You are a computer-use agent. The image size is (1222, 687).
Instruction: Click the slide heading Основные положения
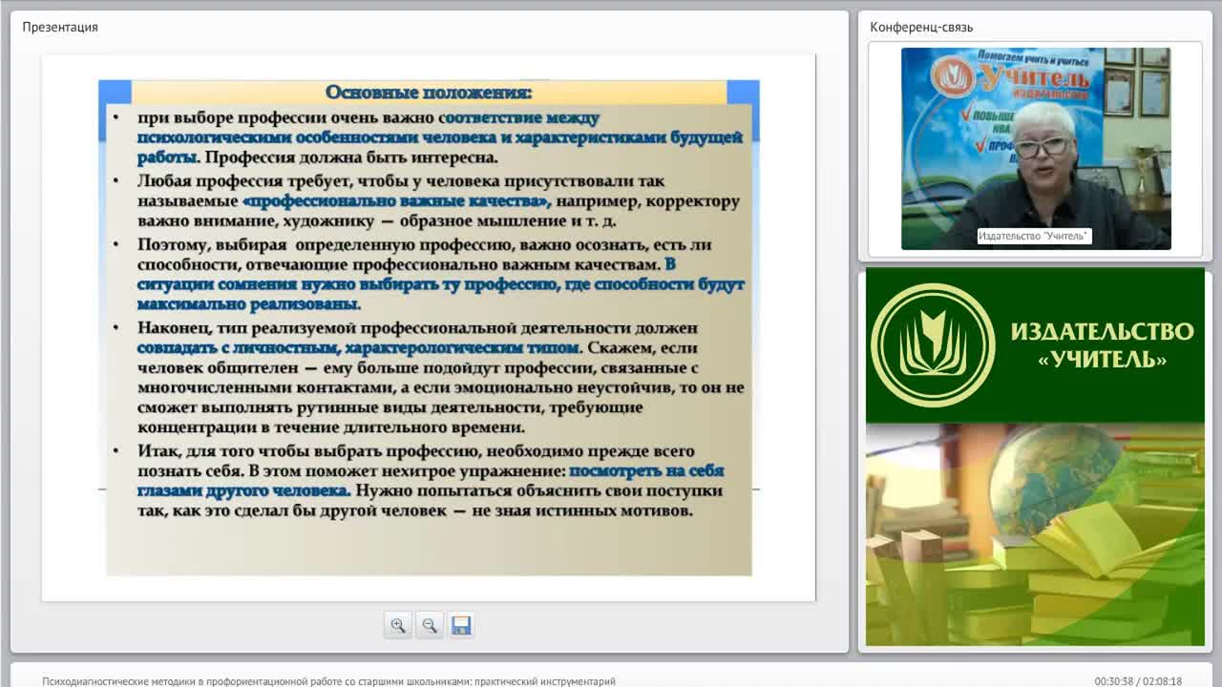coord(429,93)
